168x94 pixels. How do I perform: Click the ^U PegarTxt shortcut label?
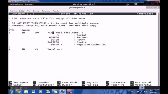click(115, 85)
